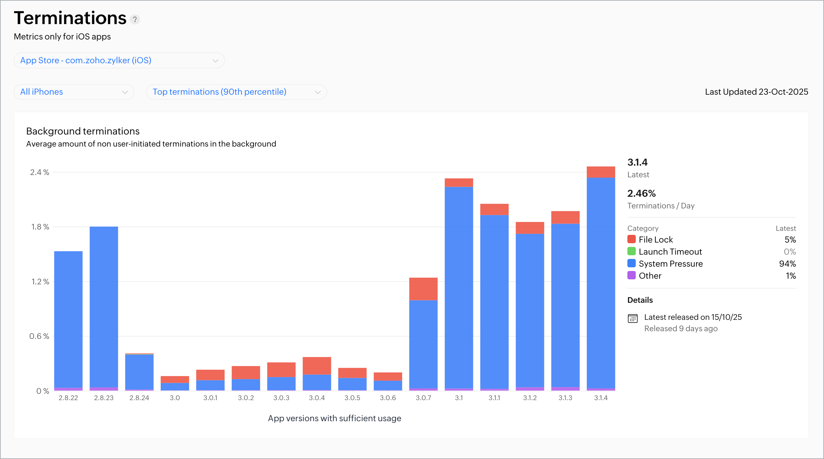This screenshot has height=459, width=824.
Task: Click the calendar icon under Details
Action: tap(632, 318)
